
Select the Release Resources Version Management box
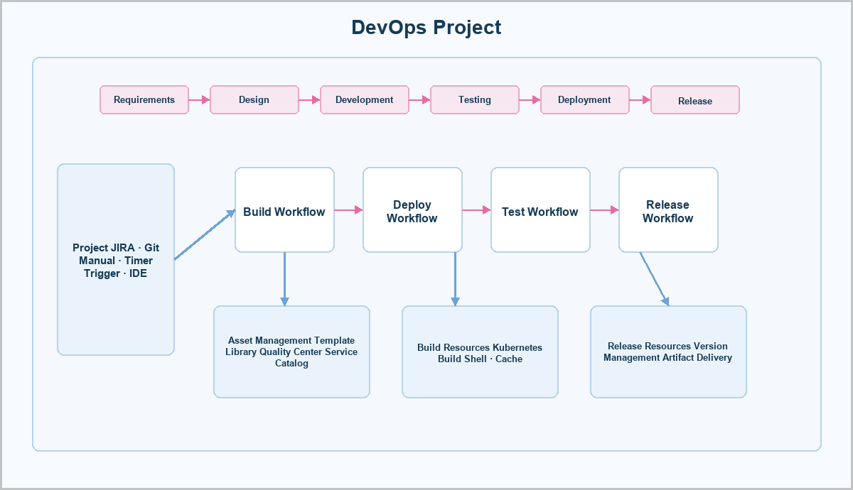pyautogui.click(x=668, y=352)
